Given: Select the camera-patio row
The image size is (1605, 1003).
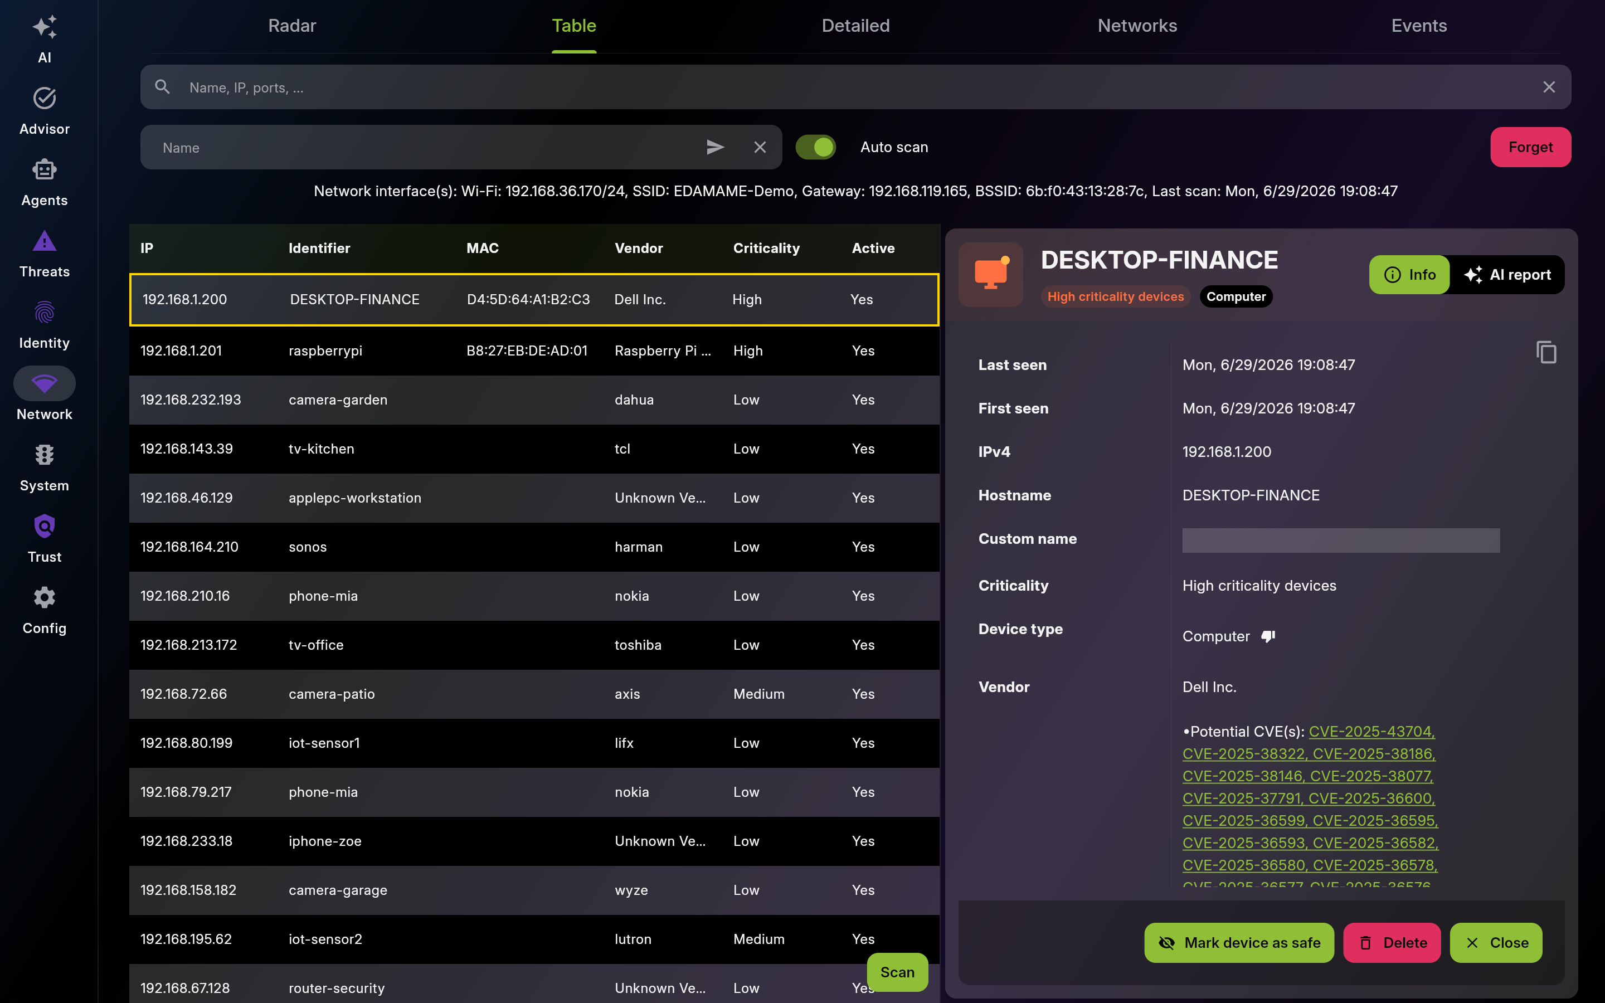Looking at the screenshot, I should 534,694.
